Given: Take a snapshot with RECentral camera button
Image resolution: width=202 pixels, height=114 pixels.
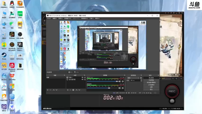Looking at the screenshot, I should [x=172, y=101].
